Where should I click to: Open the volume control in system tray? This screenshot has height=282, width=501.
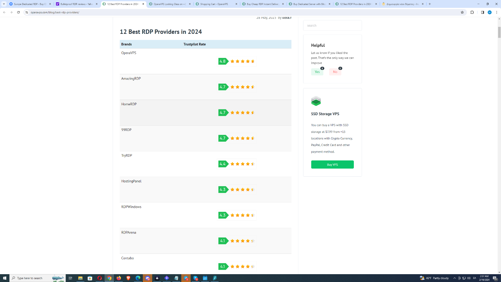coord(469,278)
